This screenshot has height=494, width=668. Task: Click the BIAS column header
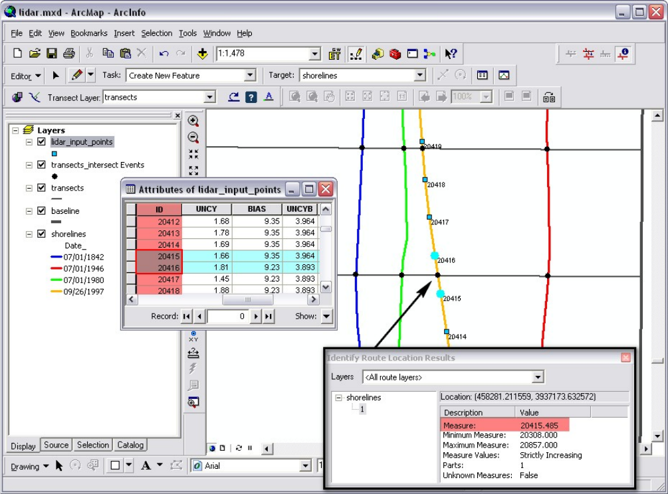pyautogui.click(x=256, y=209)
